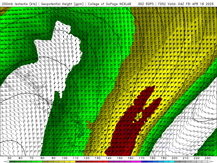The height and width of the screenshot is (163, 217).
Task: Click the 190 value on the color scale
Action: coord(164,158)
